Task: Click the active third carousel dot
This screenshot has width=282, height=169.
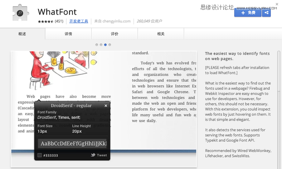Action: click(105, 45)
